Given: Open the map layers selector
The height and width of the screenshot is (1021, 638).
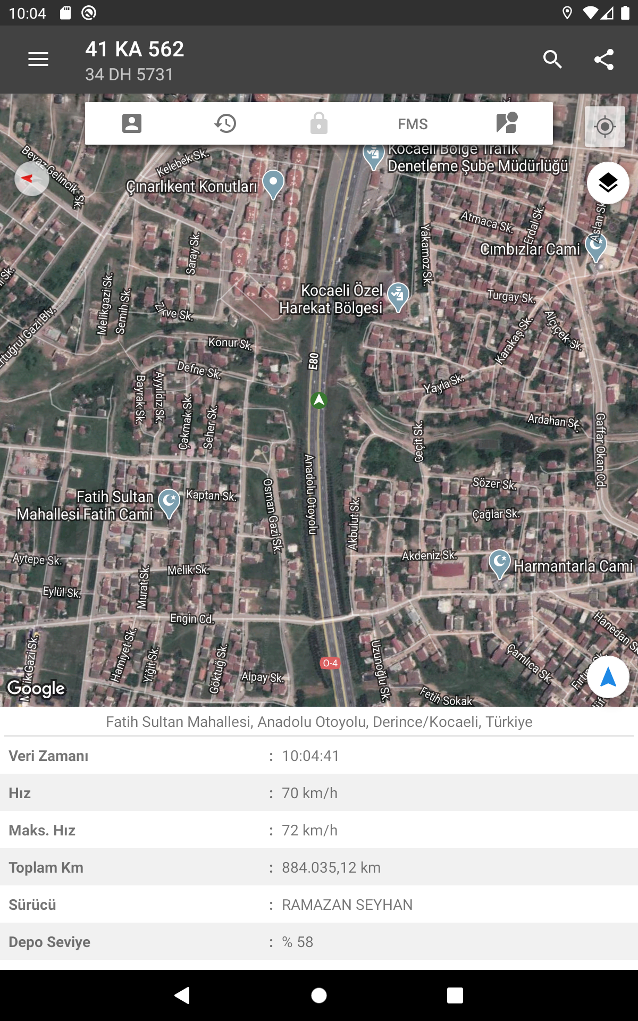Looking at the screenshot, I should (x=608, y=183).
